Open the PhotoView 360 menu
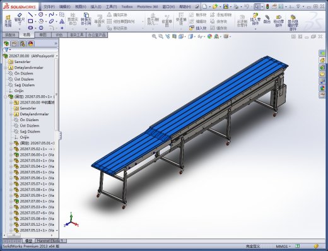This screenshot has height=251, width=328. point(148,7)
